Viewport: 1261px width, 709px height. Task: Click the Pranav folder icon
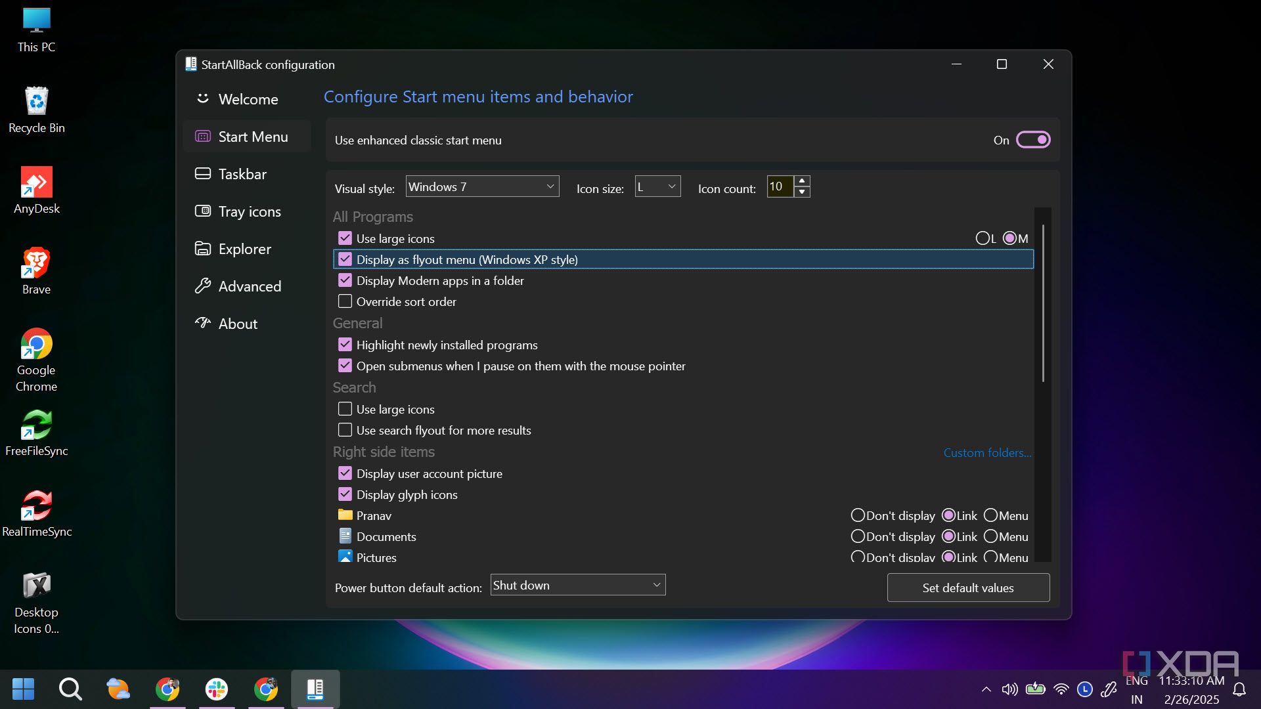346,515
